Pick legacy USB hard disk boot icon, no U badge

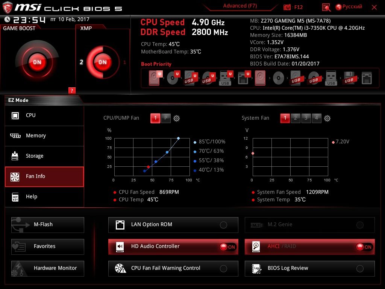click(x=296, y=78)
